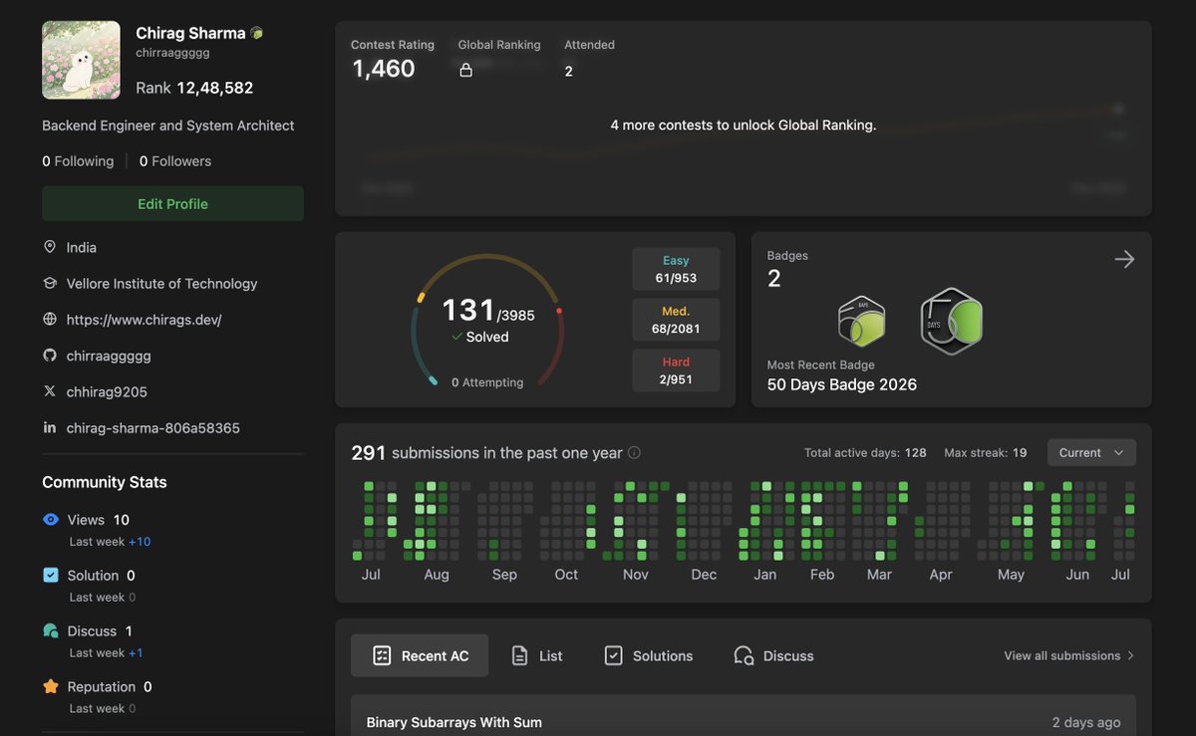Click the green checkmark beside Solved
This screenshot has width=1196, height=736.
pyautogui.click(x=456, y=337)
